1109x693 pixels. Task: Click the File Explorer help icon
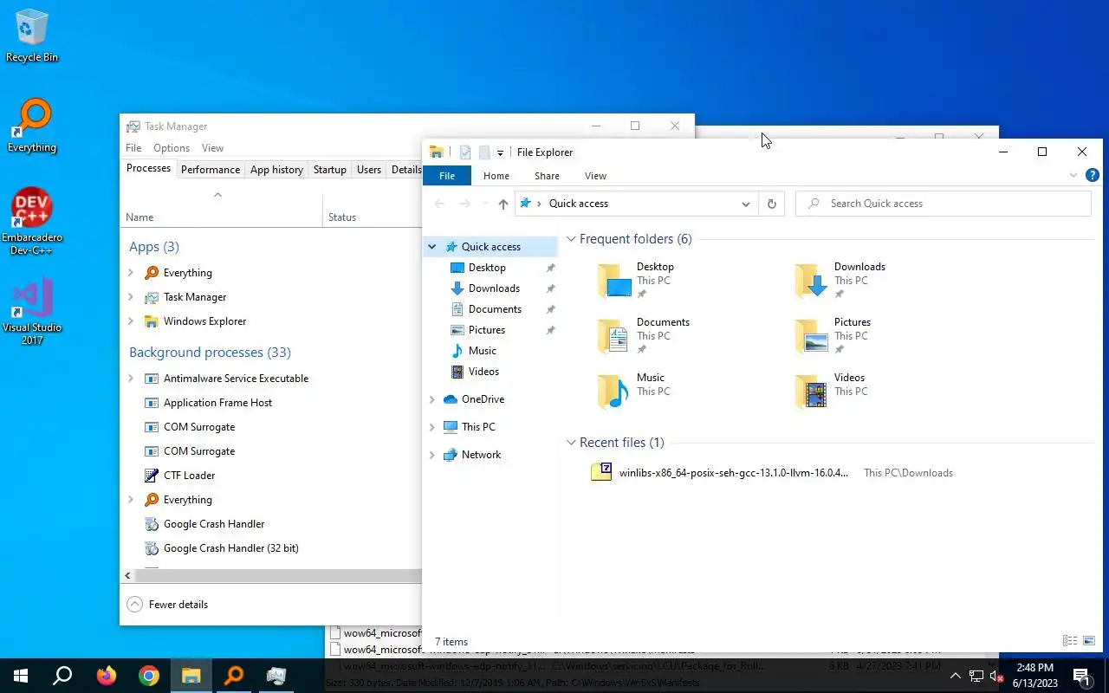pos(1093,175)
